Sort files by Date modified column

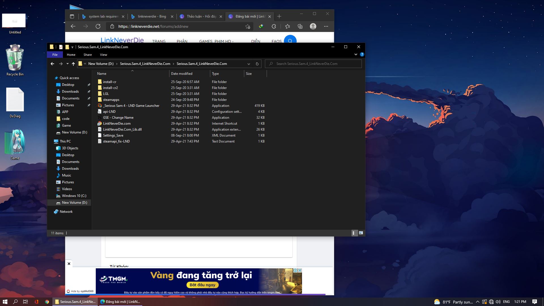tap(182, 74)
